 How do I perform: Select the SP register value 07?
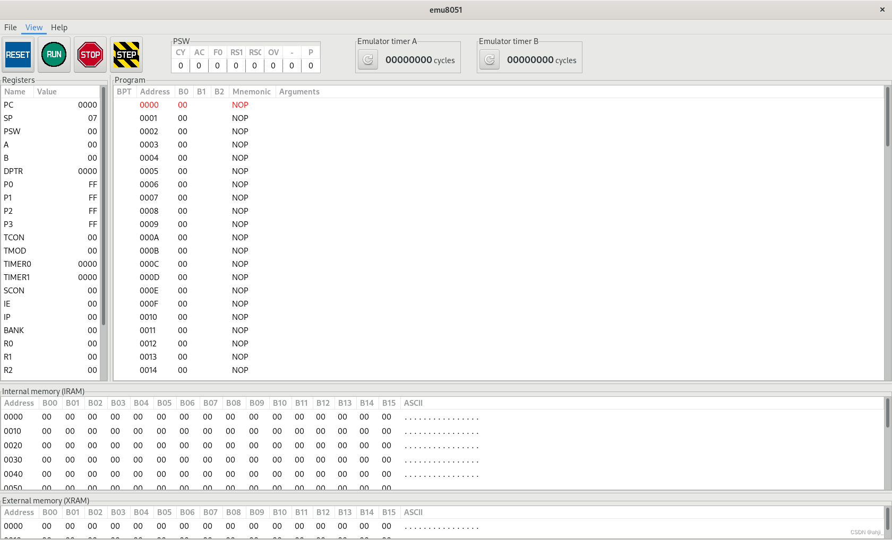[x=92, y=118]
